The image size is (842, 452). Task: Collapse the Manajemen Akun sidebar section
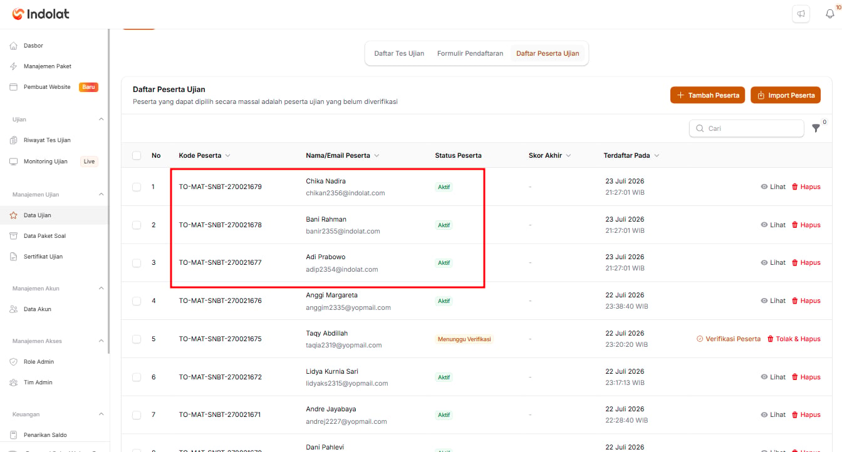point(101,288)
